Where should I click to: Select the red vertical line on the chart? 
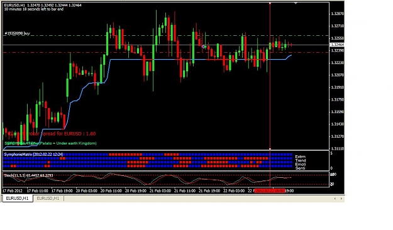pyautogui.click(x=270, y=75)
